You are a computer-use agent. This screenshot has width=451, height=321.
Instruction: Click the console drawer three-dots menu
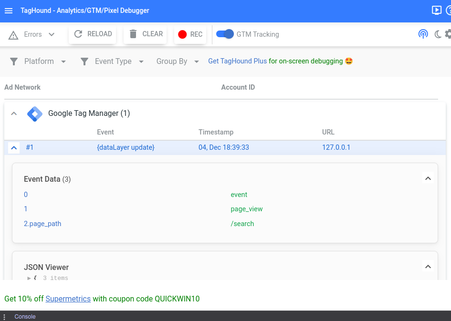click(4, 316)
